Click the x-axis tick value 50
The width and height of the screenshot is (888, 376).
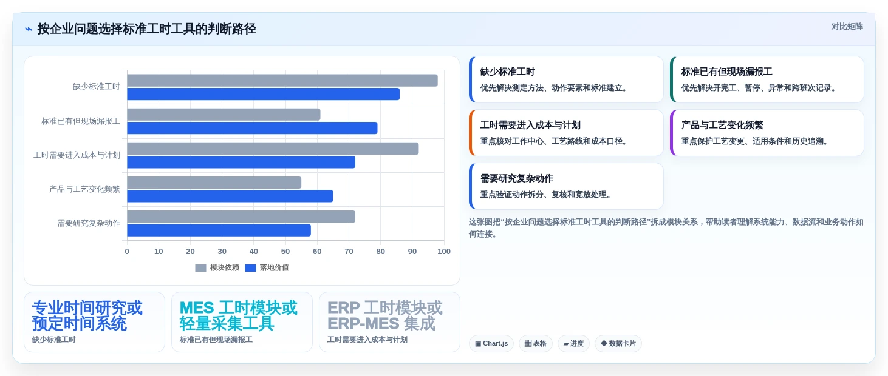click(x=285, y=252)
